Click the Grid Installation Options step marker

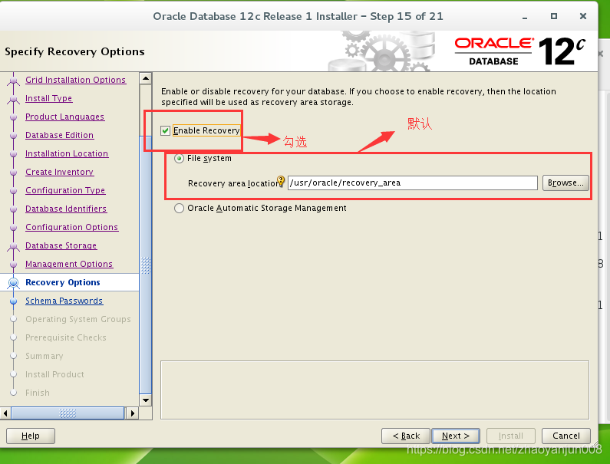14,81
